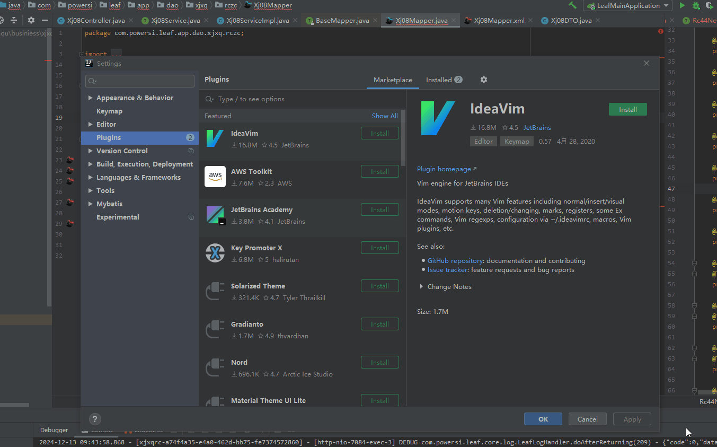Click the per-project icon beside Version Control

click(191, 151)
